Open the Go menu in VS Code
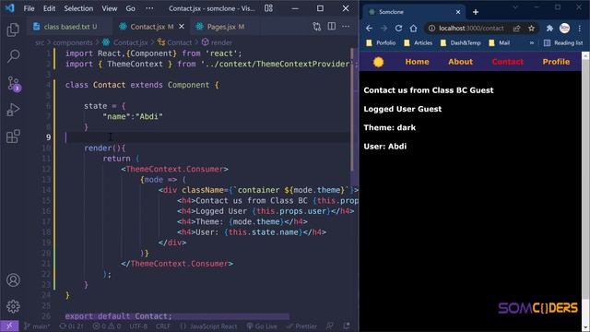The image size is (590, 332). pos(130,8)
